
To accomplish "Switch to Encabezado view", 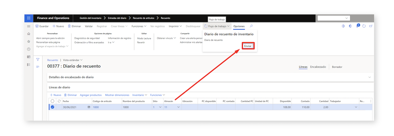I will pos(318,67).
